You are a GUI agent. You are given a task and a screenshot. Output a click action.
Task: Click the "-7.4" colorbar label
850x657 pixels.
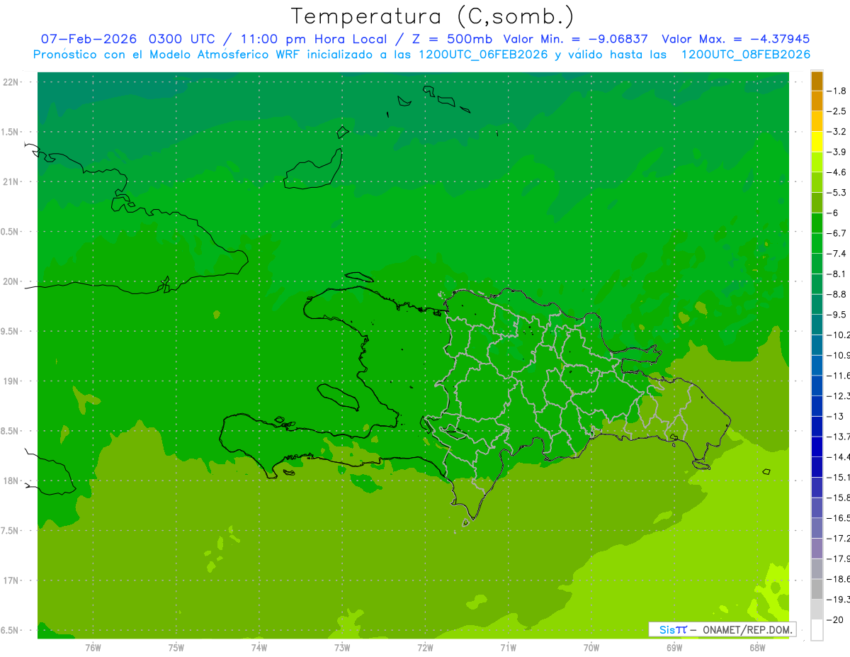click(838, 253)
